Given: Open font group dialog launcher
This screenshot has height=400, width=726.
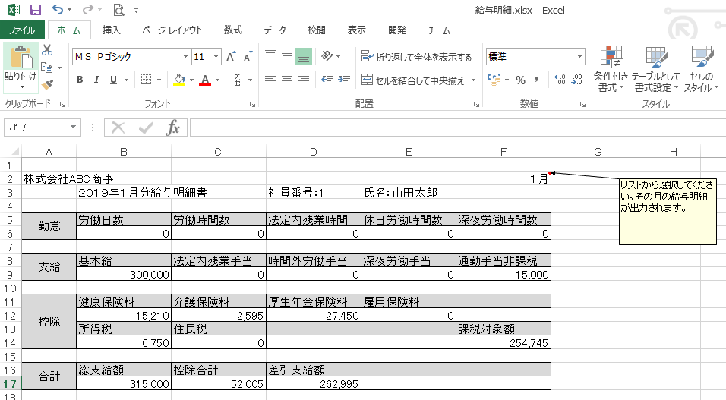Looking at the screenshot, I should click(x=252, y=105).
